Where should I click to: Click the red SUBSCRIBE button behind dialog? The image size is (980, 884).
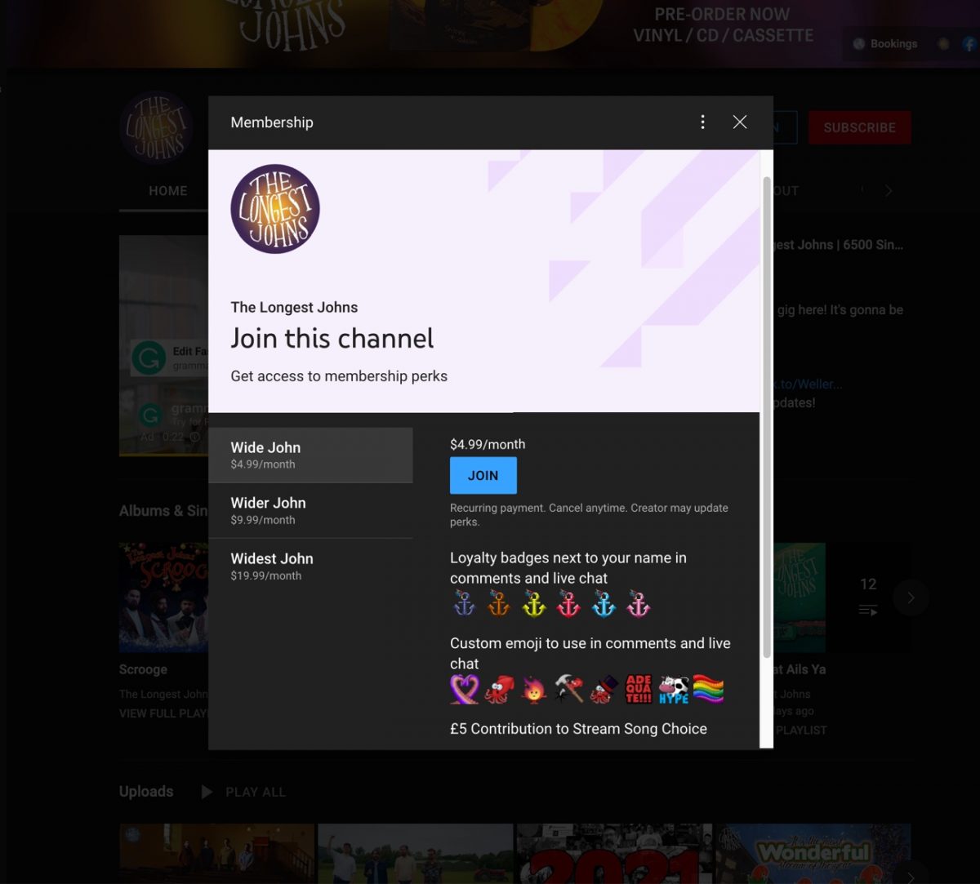click(x=859, y=127)
